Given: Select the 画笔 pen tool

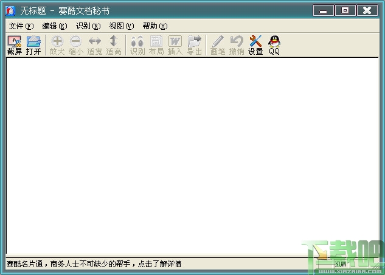Looking at the screenshot, I should tap(218, 45).
